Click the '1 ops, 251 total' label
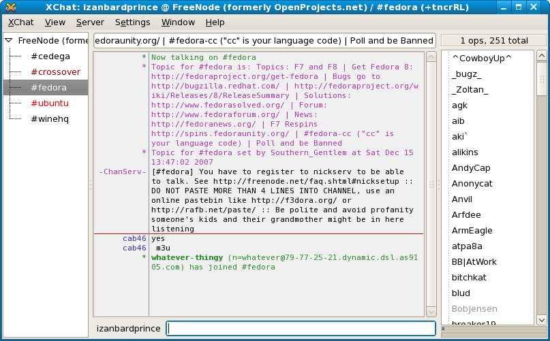 coord(494,41)
